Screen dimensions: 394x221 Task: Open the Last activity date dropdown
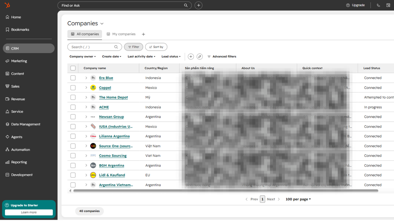point(142,57)
